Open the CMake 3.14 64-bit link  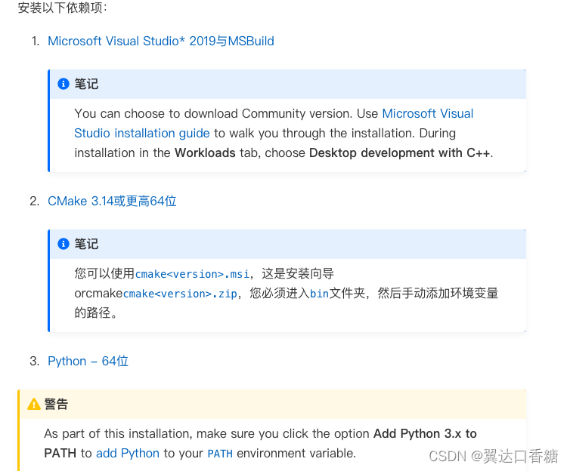point(112,201)
